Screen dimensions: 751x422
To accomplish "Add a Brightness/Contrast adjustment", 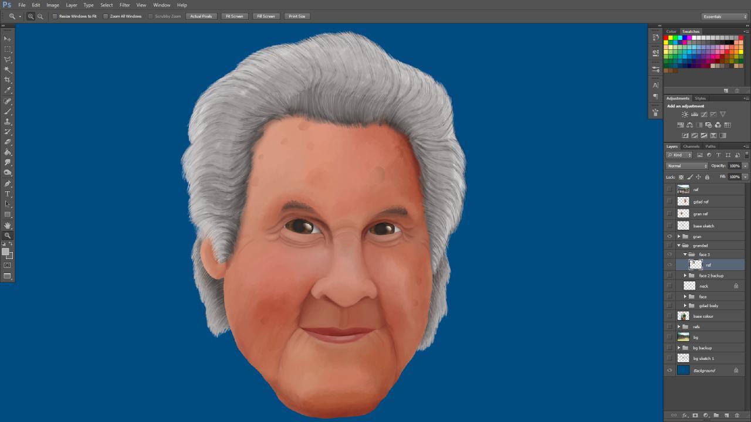I will (x=685, y=115).
